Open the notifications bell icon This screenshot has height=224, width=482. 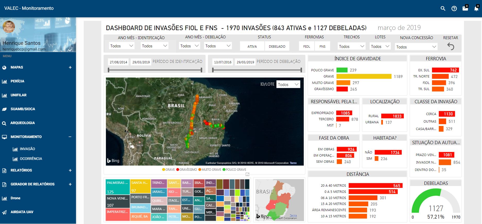(x=476, y=8)
